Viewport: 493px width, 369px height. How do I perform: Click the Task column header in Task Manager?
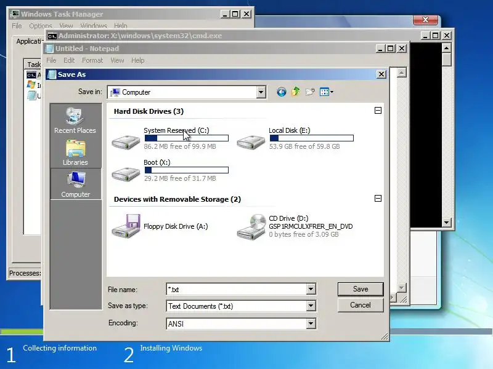tap(33, 65)
